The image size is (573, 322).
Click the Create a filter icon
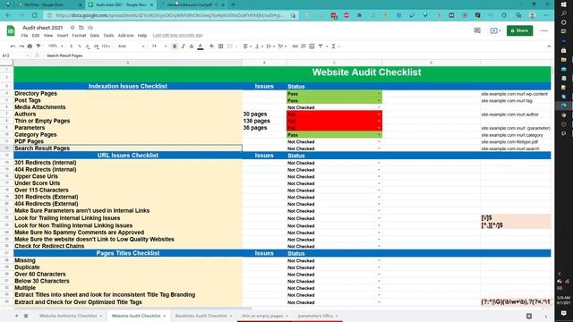[321, 47]
